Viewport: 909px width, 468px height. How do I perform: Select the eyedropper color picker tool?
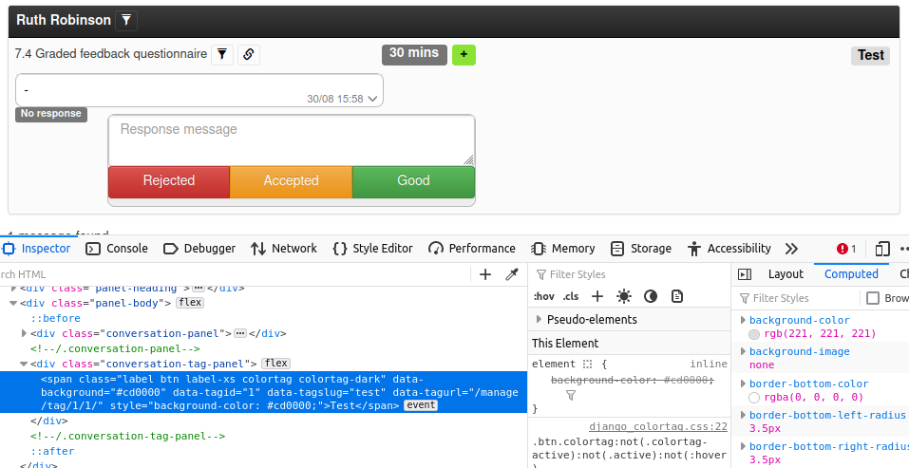(x=511, y=274)
